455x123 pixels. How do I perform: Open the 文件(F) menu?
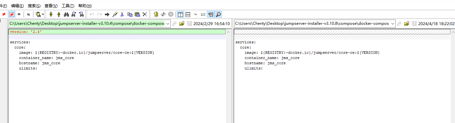(x=3, y=6)
